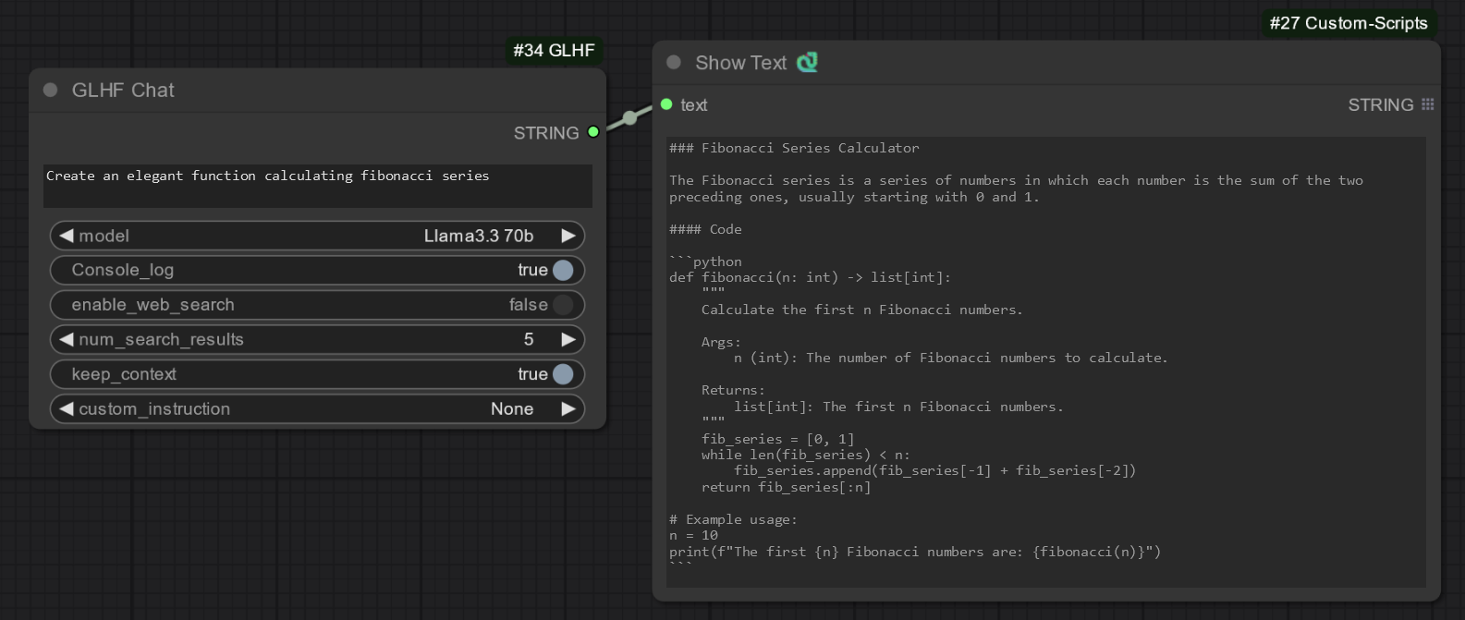The height and width of the screenshot is (620, 1465).
Task: Click 'Calculate the first n Fibonacci numbers.' docstring line
Action: click(x=861, y=310)
